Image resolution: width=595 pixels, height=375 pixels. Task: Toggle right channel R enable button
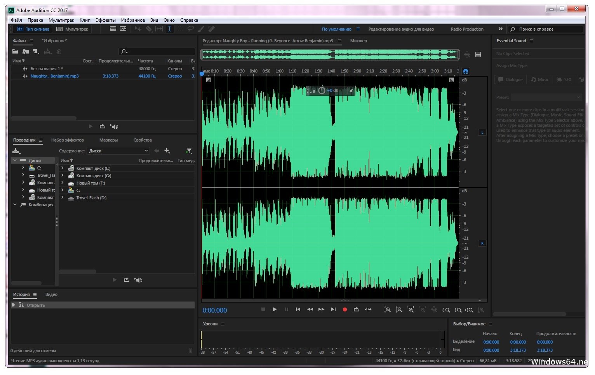click(x=482, y=244)
